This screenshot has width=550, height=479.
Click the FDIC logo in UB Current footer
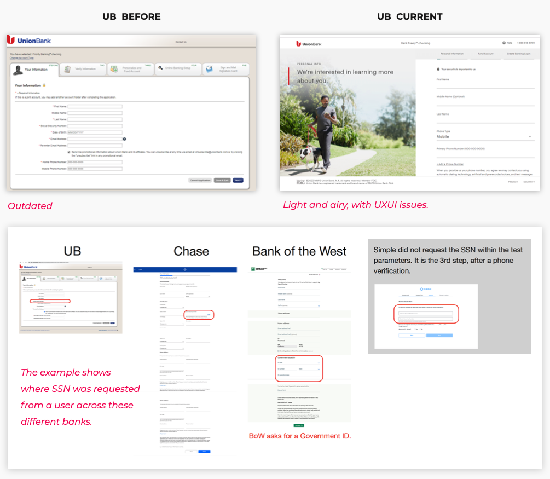pyautogui.click(x=300, y=182)
